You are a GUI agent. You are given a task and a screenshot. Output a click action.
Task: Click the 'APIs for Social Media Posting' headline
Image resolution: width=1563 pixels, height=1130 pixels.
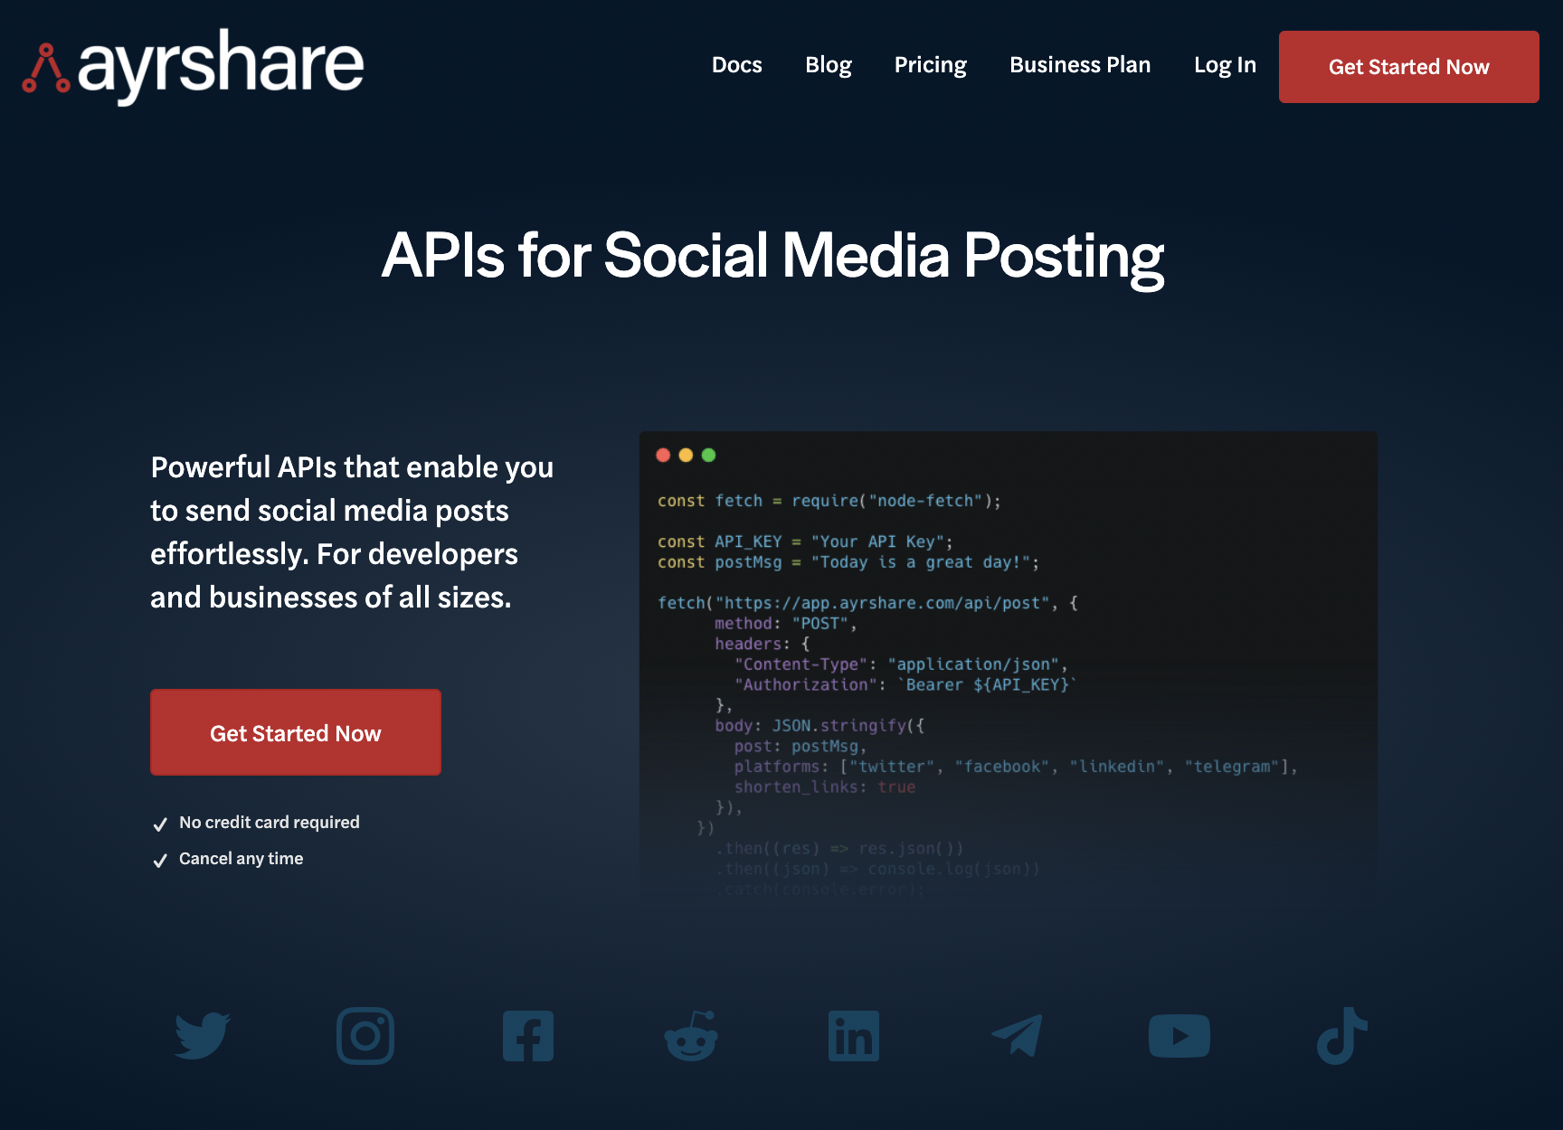[773, 257]
